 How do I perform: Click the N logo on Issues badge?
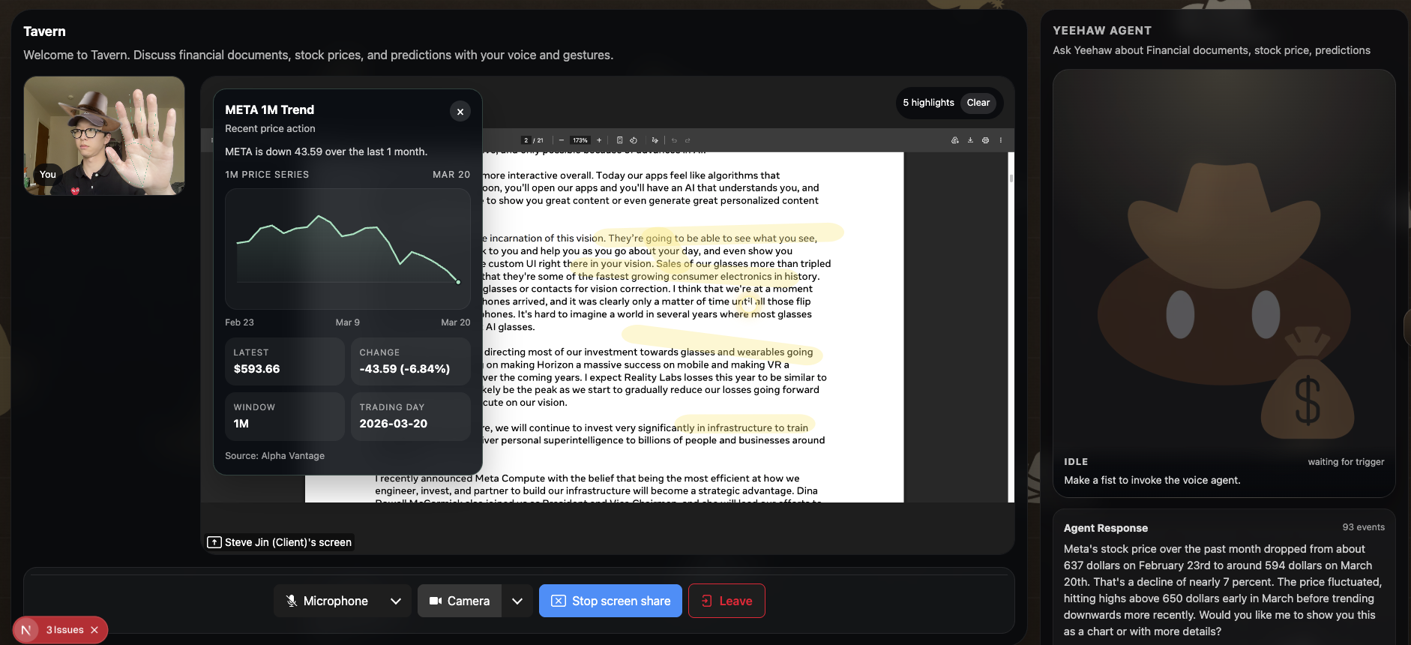pyautogui.click(x=26, y=630)
